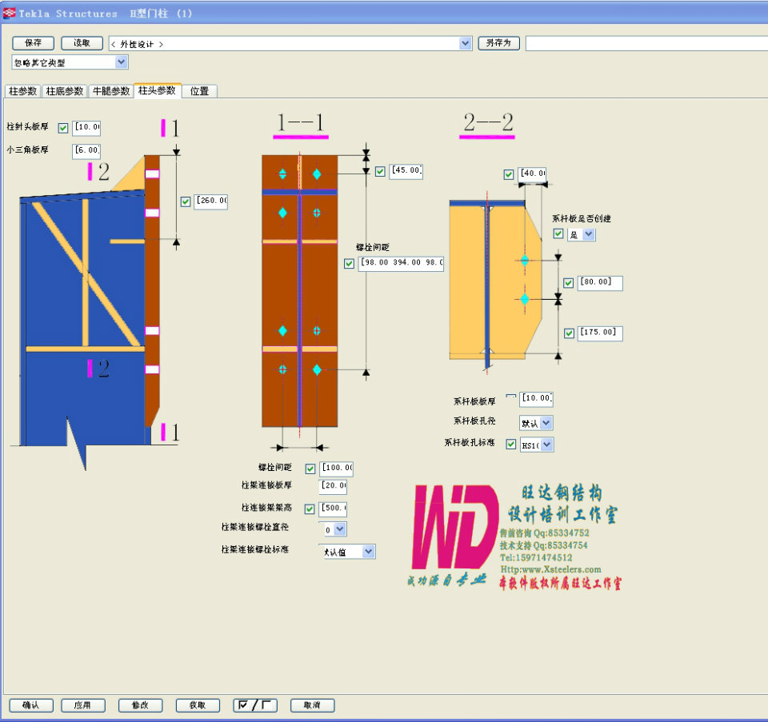Click the bottom 螺栓间距 field with 100.00
This screenshot has height=722, width=768.
click(337, 469)
